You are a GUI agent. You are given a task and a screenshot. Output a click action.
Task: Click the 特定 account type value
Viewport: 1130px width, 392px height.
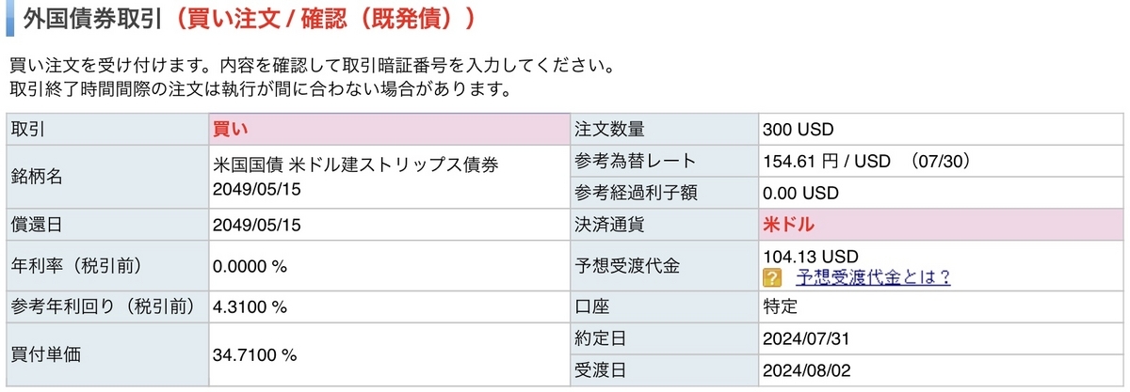781,306
